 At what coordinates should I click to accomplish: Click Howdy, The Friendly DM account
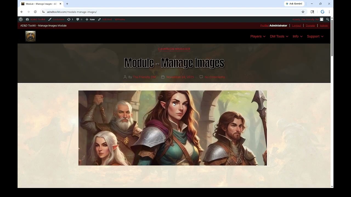(305, 19)
